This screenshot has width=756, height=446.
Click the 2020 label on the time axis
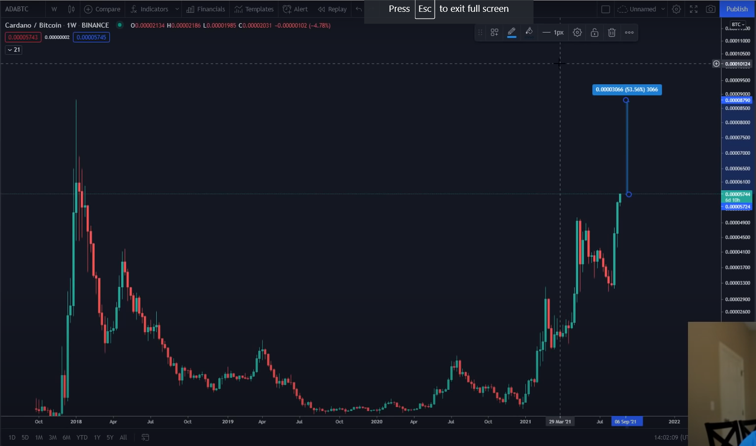click(377, 422)
